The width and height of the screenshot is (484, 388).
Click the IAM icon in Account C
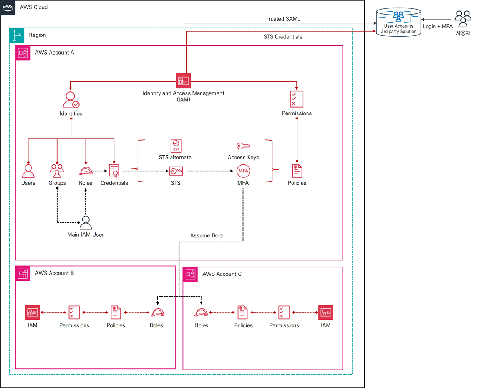tap(326, 313)
